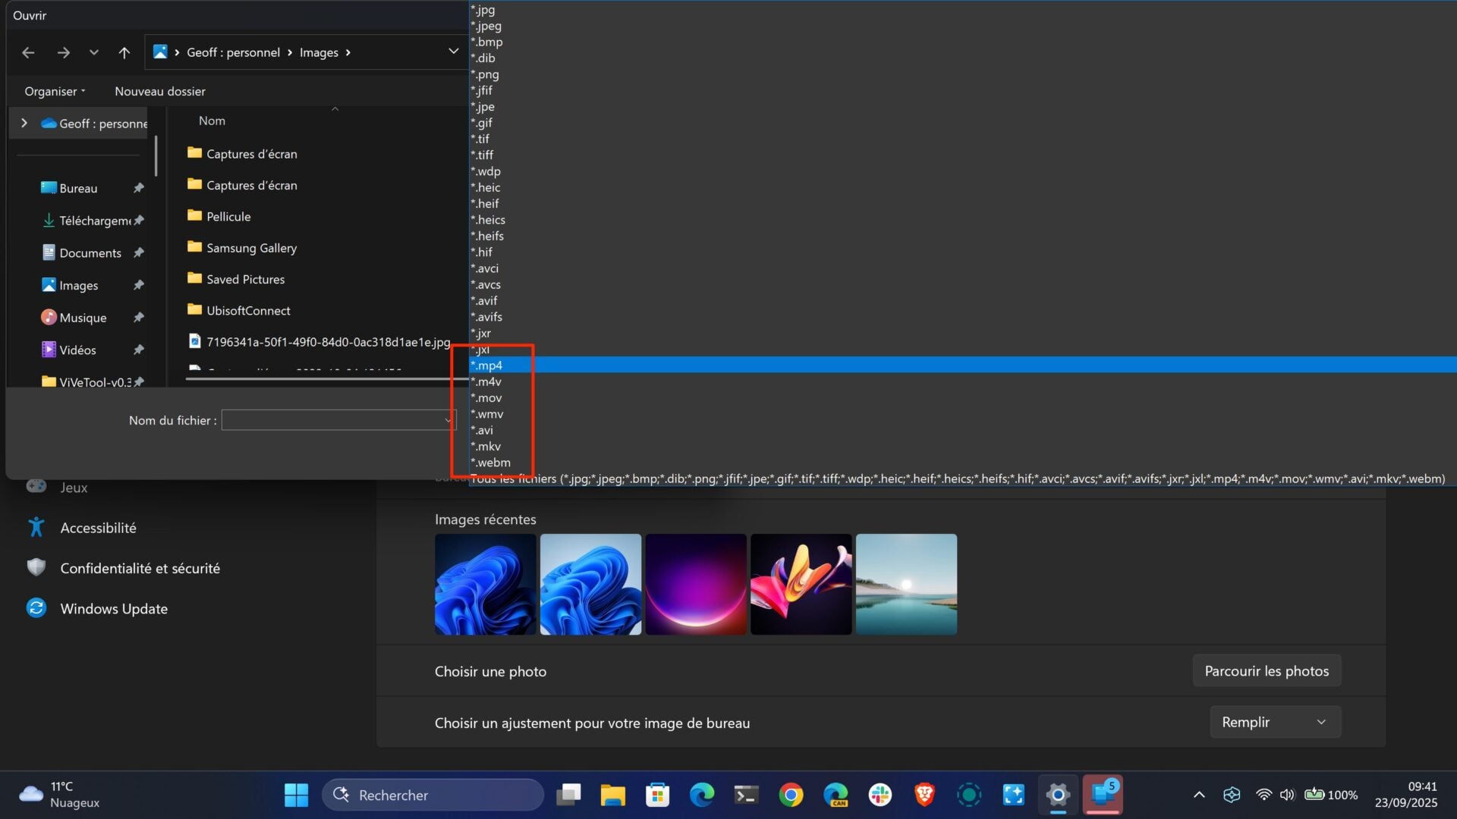Launch Google Chrome from the taskbar
Viewport: 1457px width, 819px height.
tap(791, 795)
